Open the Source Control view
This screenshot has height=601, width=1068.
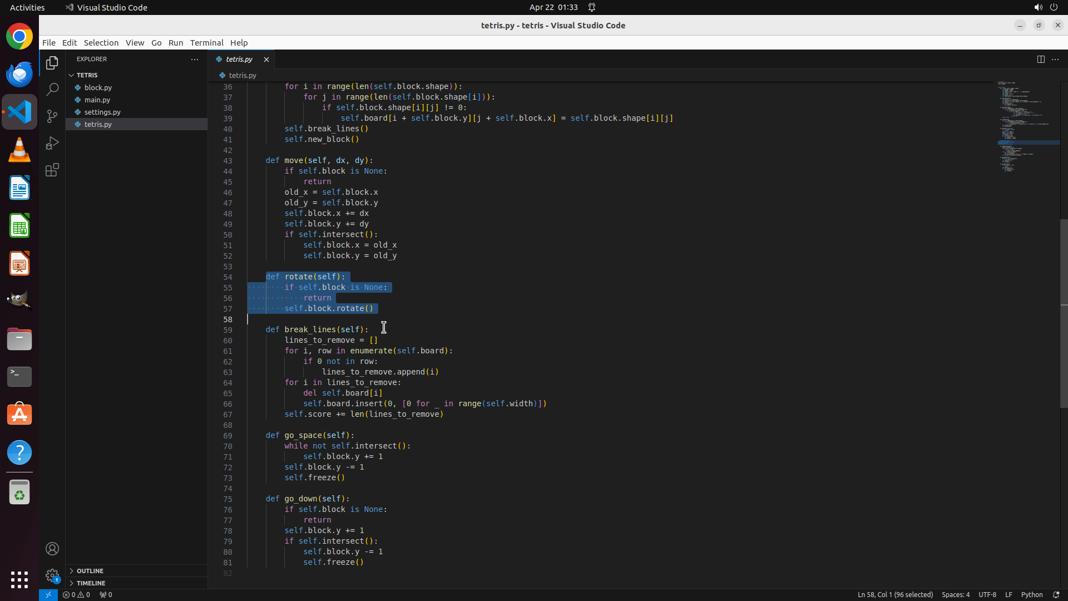coord(52,116)
